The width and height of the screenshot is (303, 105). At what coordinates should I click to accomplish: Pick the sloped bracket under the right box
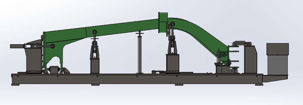[x=275, y=78]
